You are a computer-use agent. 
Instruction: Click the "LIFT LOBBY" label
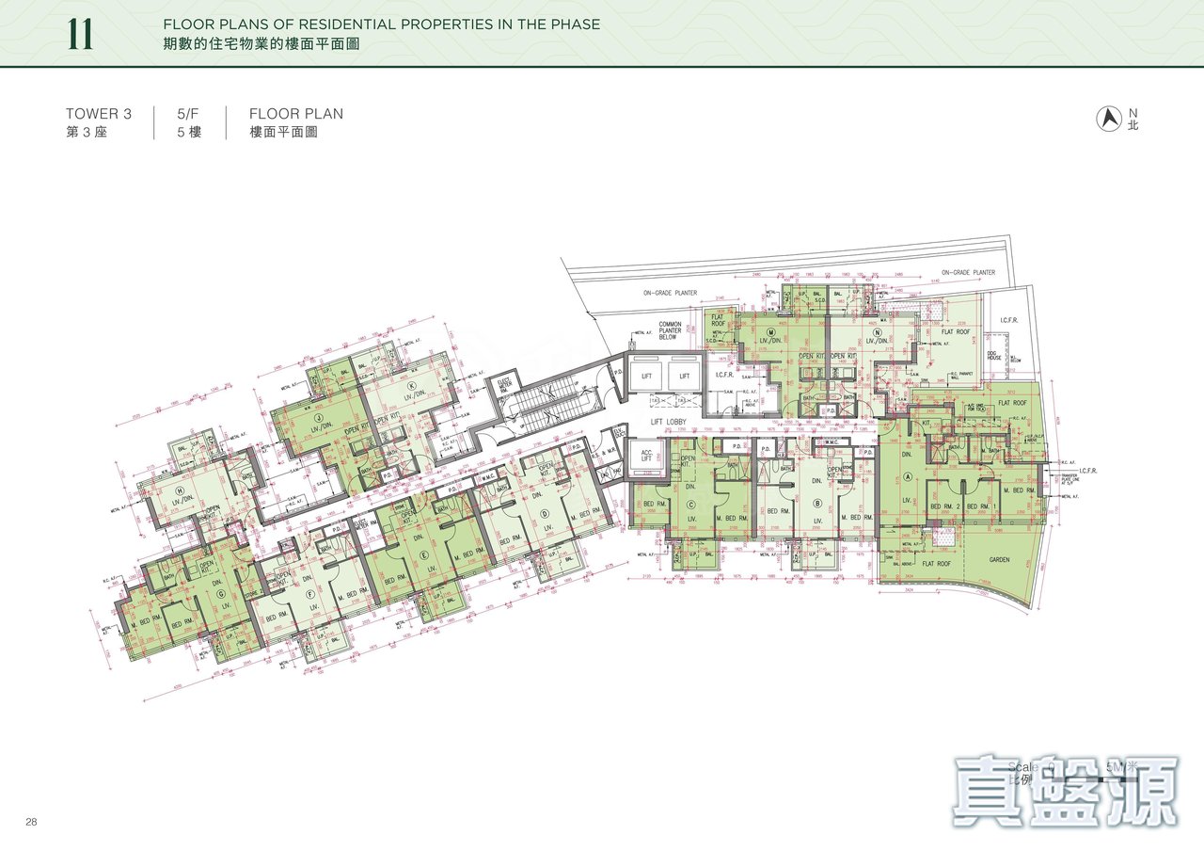(x=668, y=422)
